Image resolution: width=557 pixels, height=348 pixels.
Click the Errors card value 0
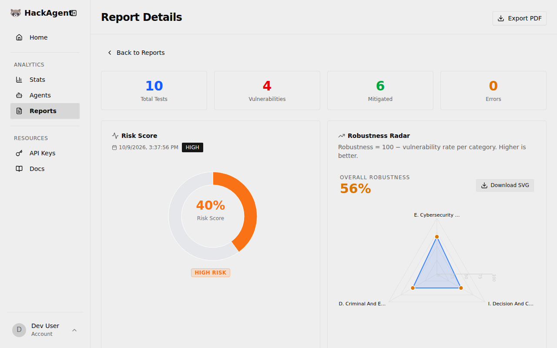pyautogui.click(x=493, y=86)
